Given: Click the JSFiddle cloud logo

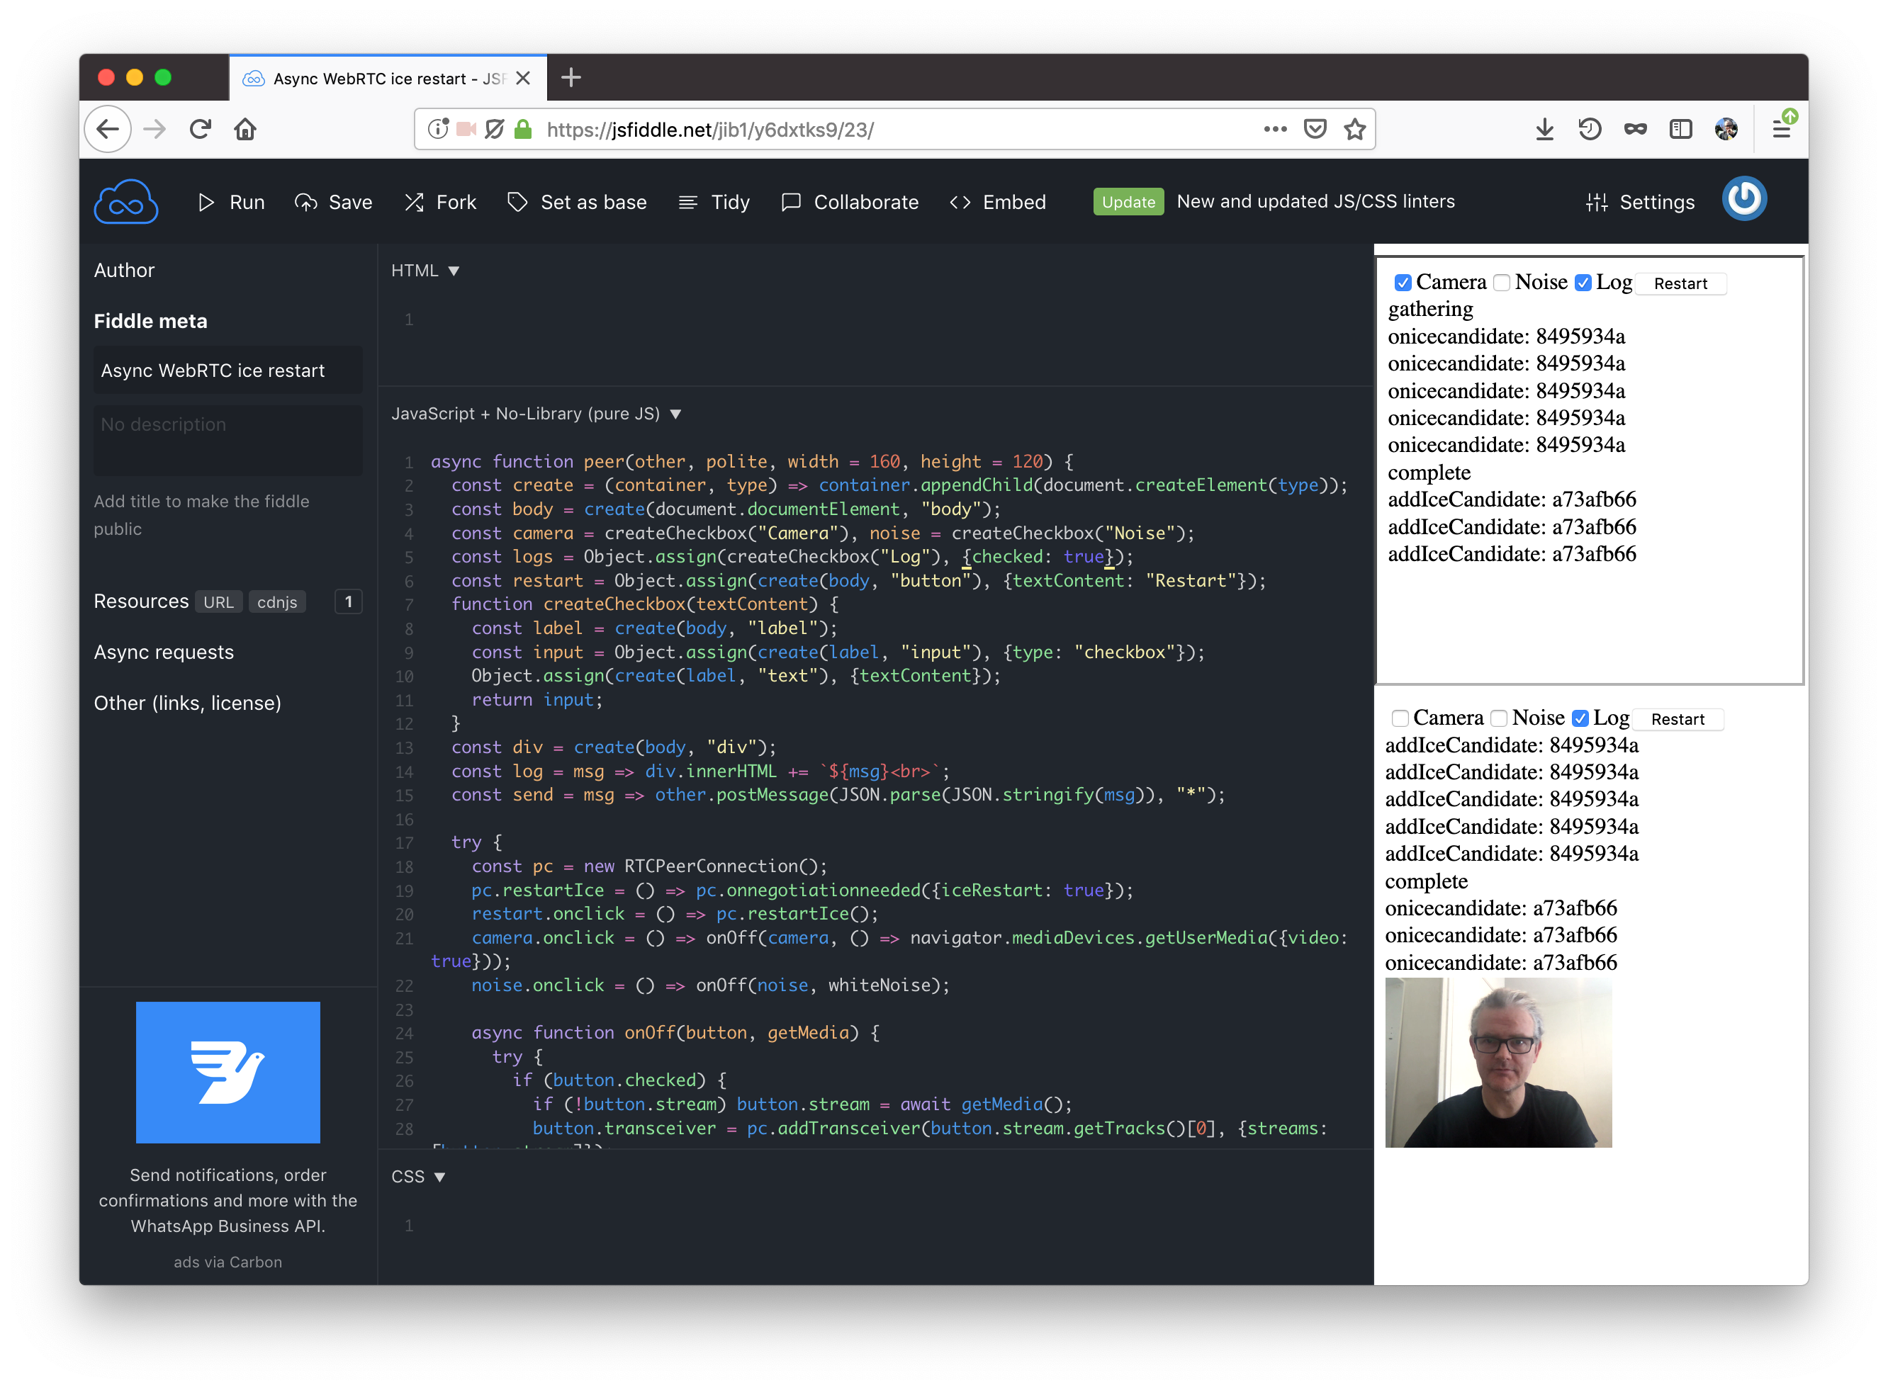Looking at the screenshot, I should (125, 202).
